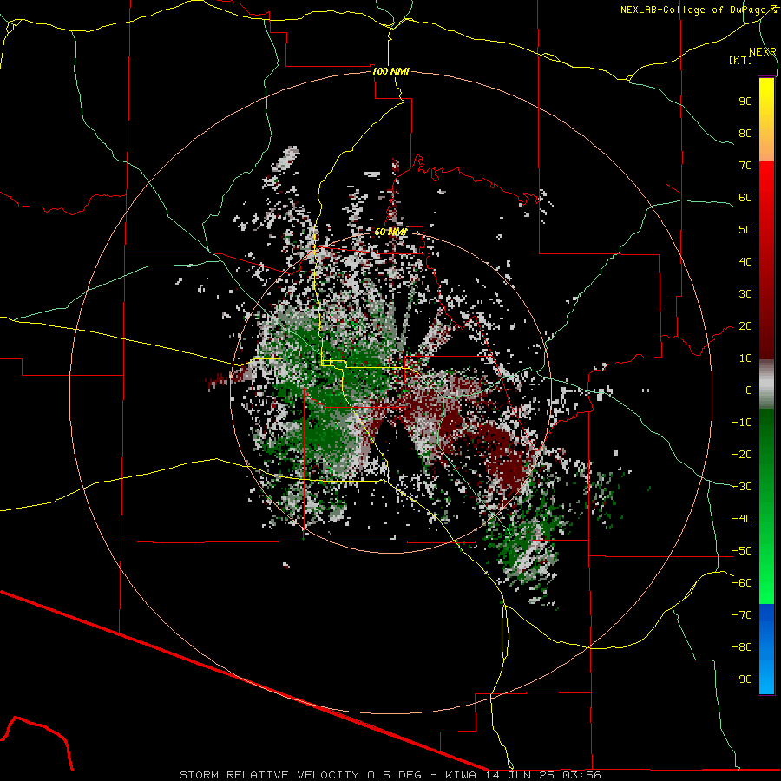The image size is (781, 781).
Task: Click the positive 10 scale label
Action: [745, 358]
